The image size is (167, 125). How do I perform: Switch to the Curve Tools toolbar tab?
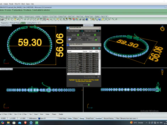pos(53,17)
